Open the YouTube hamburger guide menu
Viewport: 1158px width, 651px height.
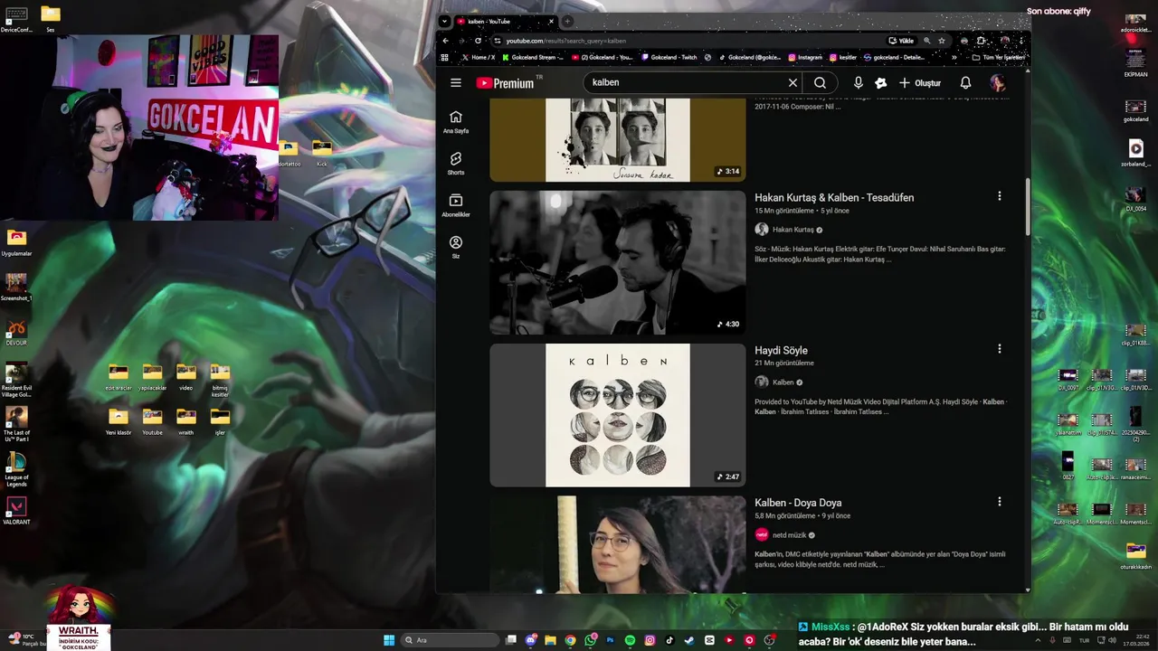(456, 82)
